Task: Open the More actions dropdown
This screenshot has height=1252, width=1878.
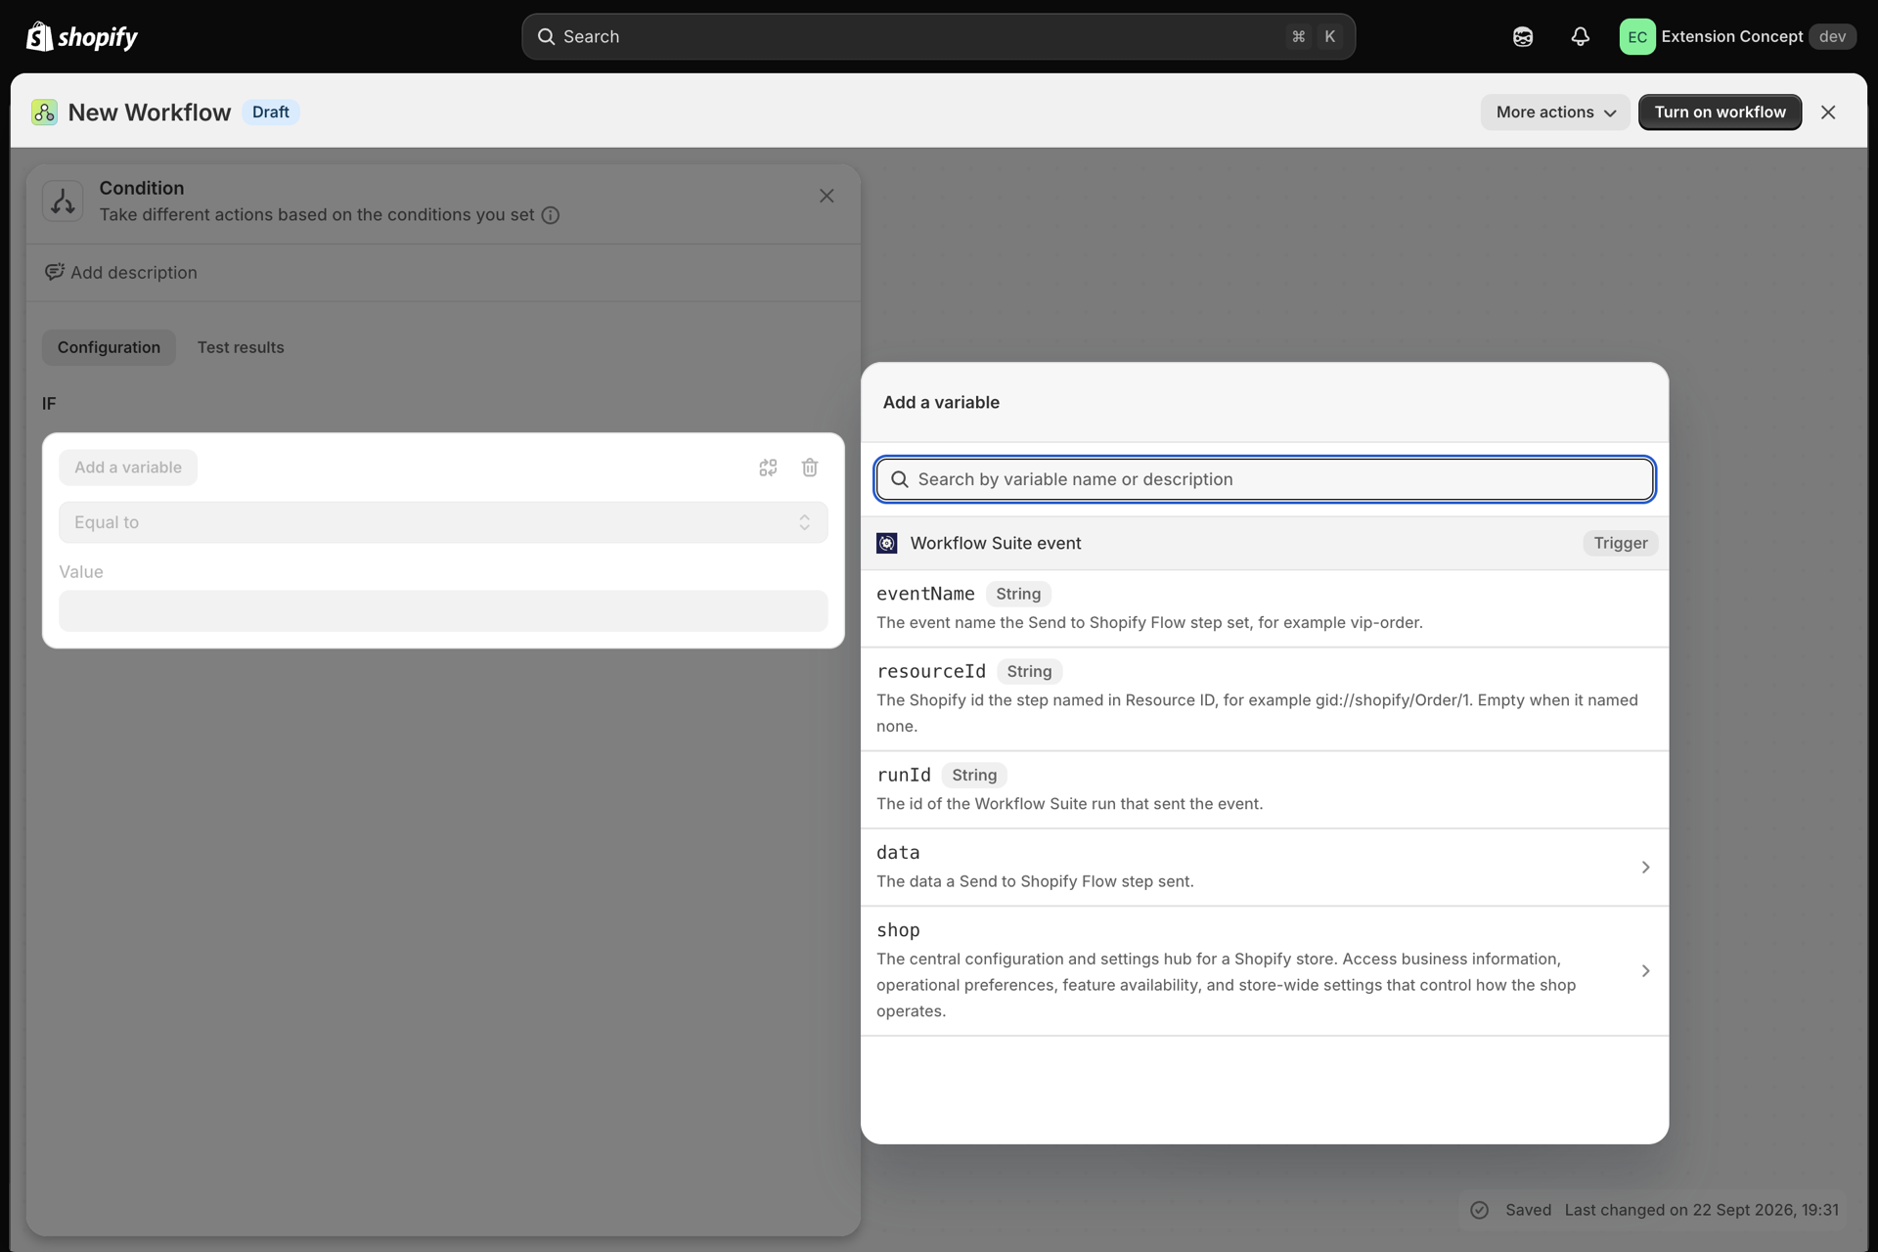Action: [x=1554, y=112]
